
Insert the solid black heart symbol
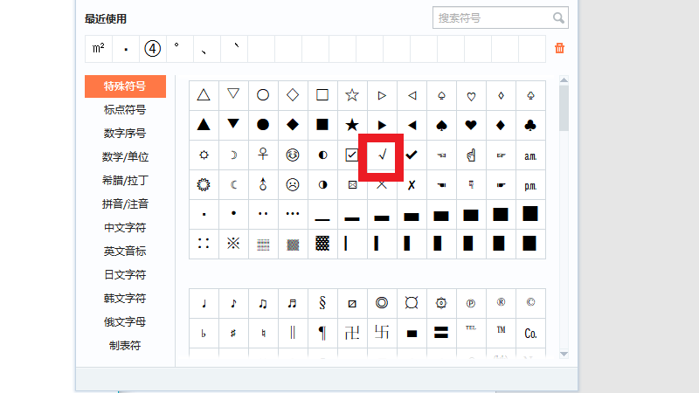point(471,125)
